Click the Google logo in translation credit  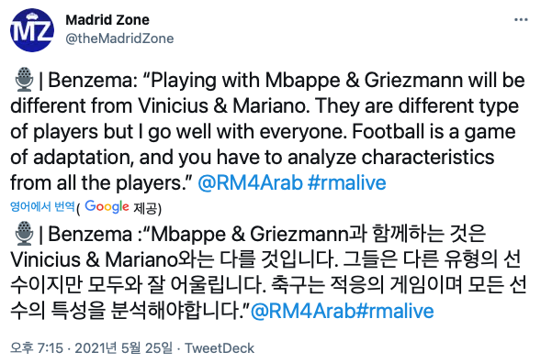[x=107, y=206]
